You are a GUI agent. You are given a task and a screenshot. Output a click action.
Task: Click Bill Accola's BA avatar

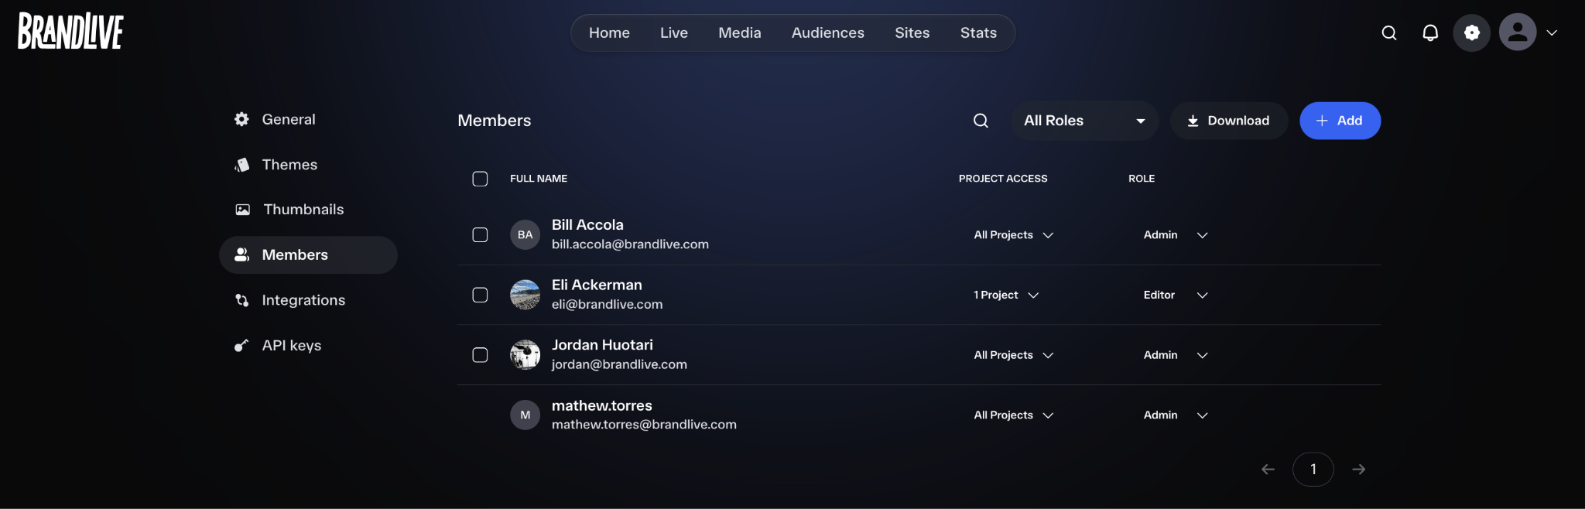525,234
